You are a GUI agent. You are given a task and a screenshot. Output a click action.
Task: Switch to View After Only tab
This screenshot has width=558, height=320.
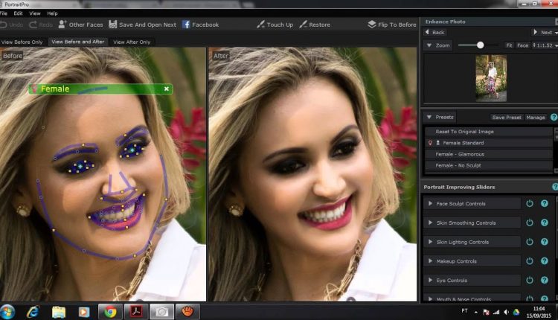(132, 42)
